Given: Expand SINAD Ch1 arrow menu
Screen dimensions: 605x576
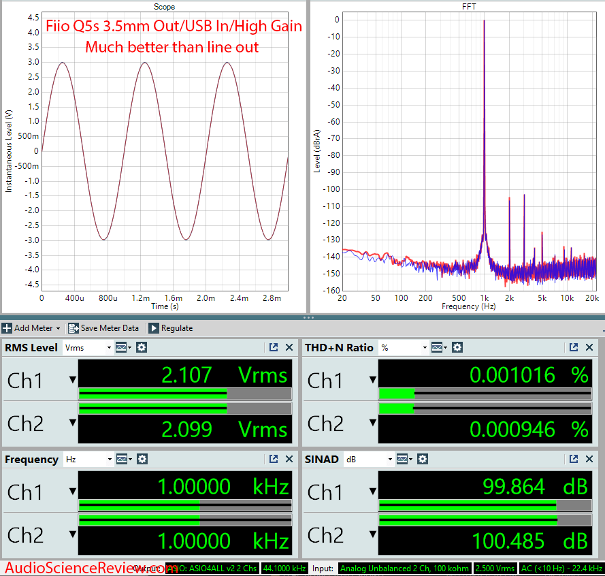Looking at the screenshot, I should click(x=373, y=492).
